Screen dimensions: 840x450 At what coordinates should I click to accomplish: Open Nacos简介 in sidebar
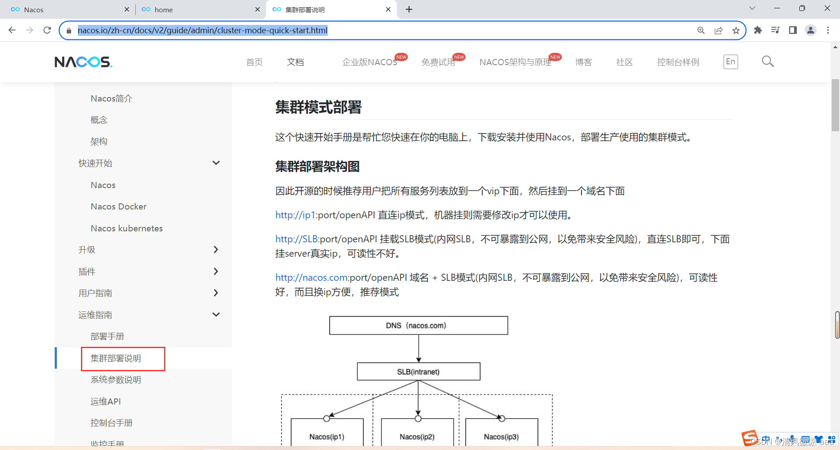[x=111, y=98]
